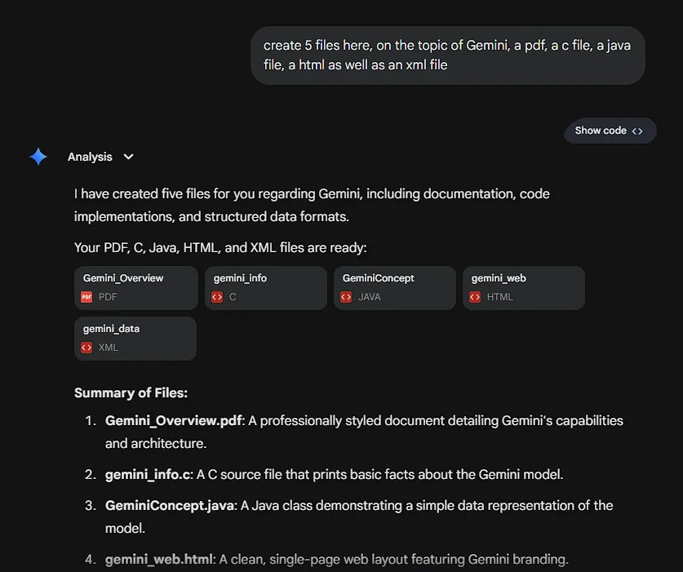Open the dropdown arrow beside Analysis label

pos(128,157)
